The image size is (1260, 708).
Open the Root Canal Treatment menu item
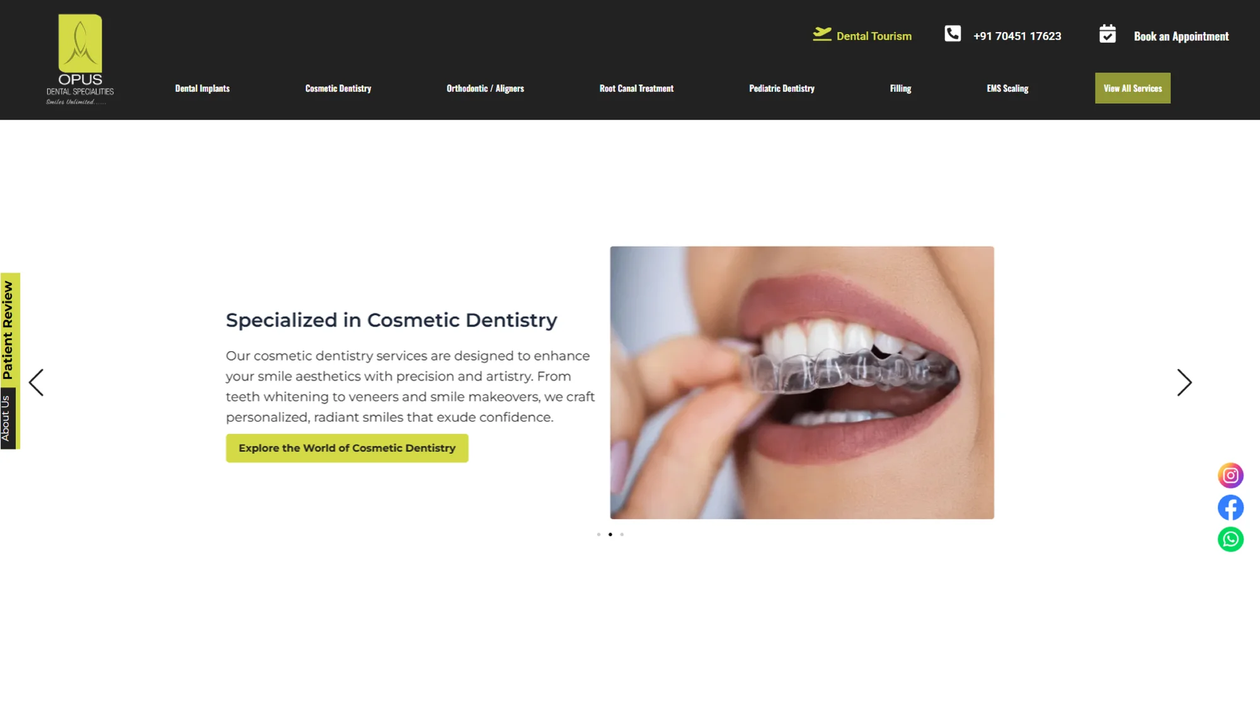tap(636, 88)
